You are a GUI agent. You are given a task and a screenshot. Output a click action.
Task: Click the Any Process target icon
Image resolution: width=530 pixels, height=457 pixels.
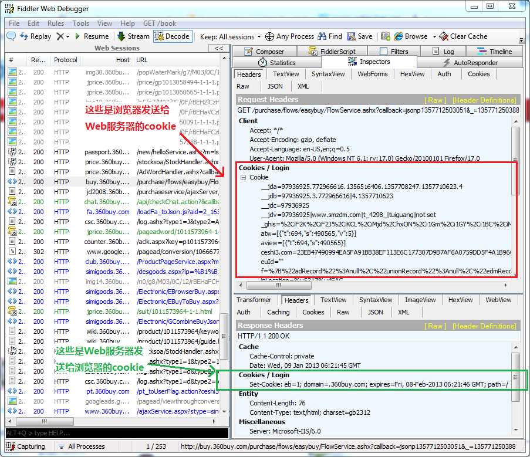point(269,36)
